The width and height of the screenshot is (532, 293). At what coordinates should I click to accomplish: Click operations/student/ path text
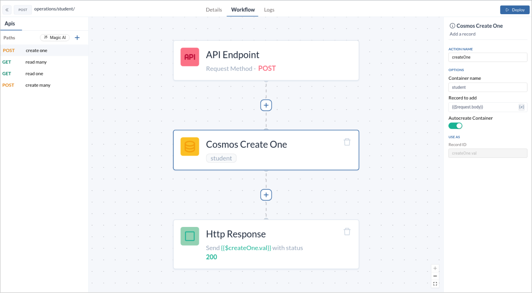(55, 9)
